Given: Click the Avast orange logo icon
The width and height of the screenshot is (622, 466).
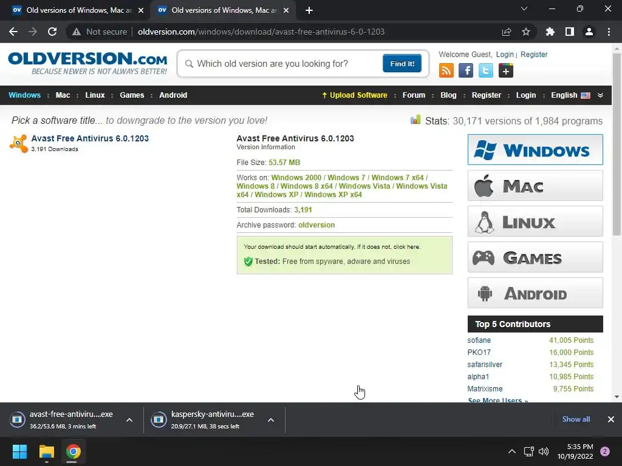Looking at the screenshot, I should [19, 143].
